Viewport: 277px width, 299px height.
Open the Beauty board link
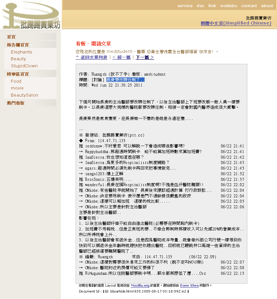tap(18, 59)
